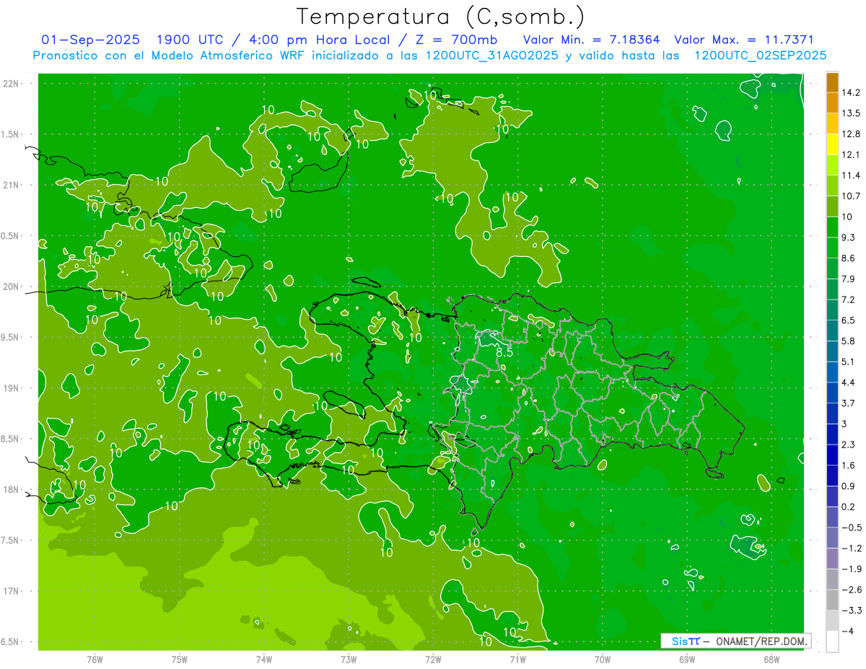Click the "8.6" colorbar value
The height and width of the screenshot is (669, 866).
(848, 258)
